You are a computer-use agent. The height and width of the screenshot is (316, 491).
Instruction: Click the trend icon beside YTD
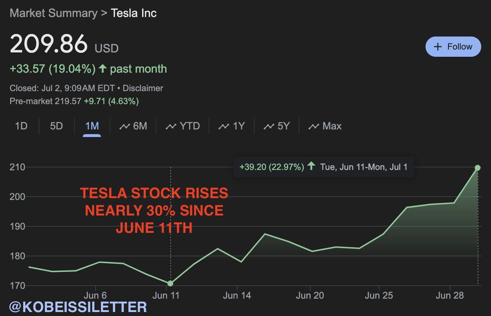point(171,127)
